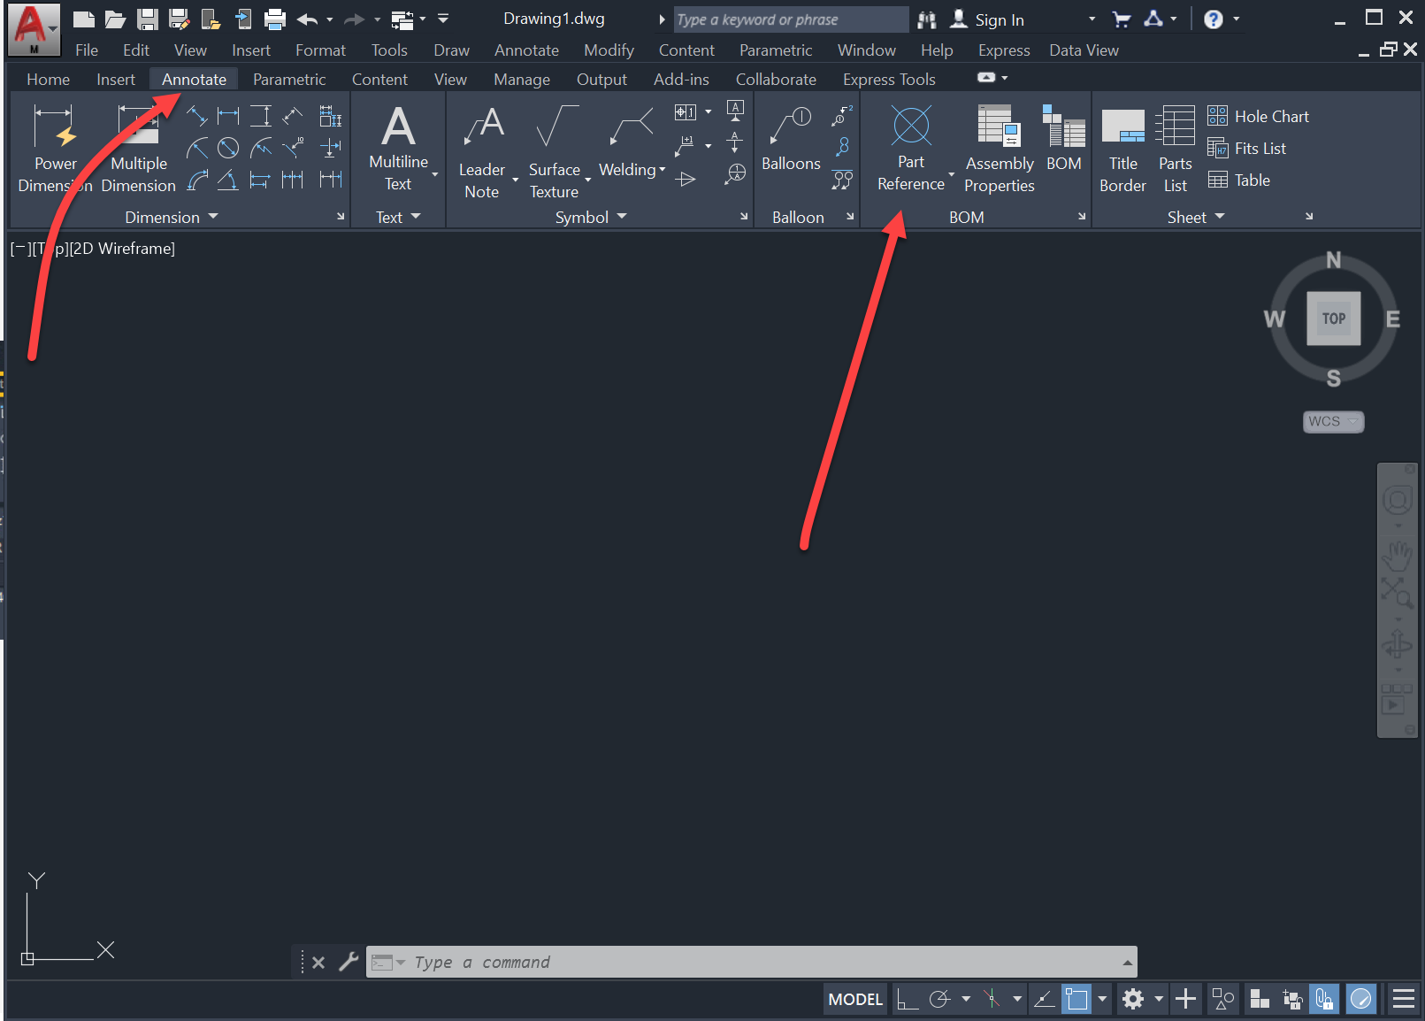Screen dimensions: 1425x1021
Task: Switch to the Parametric ribbon tab
Action: [290, 79]
